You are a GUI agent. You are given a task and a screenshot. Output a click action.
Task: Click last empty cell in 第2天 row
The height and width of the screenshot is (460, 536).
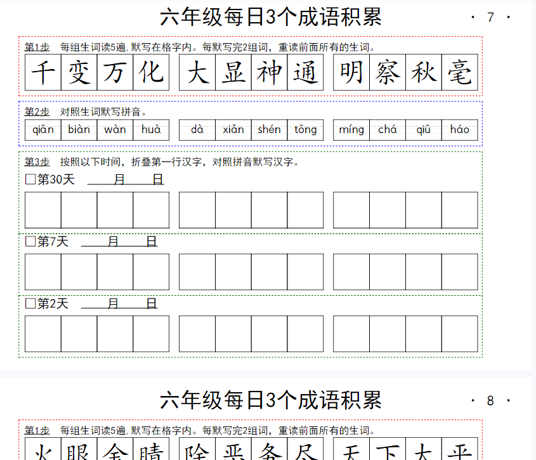point(459,333)
